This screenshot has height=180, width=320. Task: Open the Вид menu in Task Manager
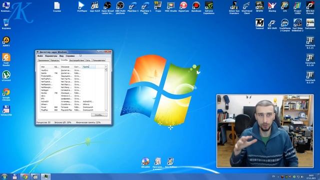pos(61,56)
